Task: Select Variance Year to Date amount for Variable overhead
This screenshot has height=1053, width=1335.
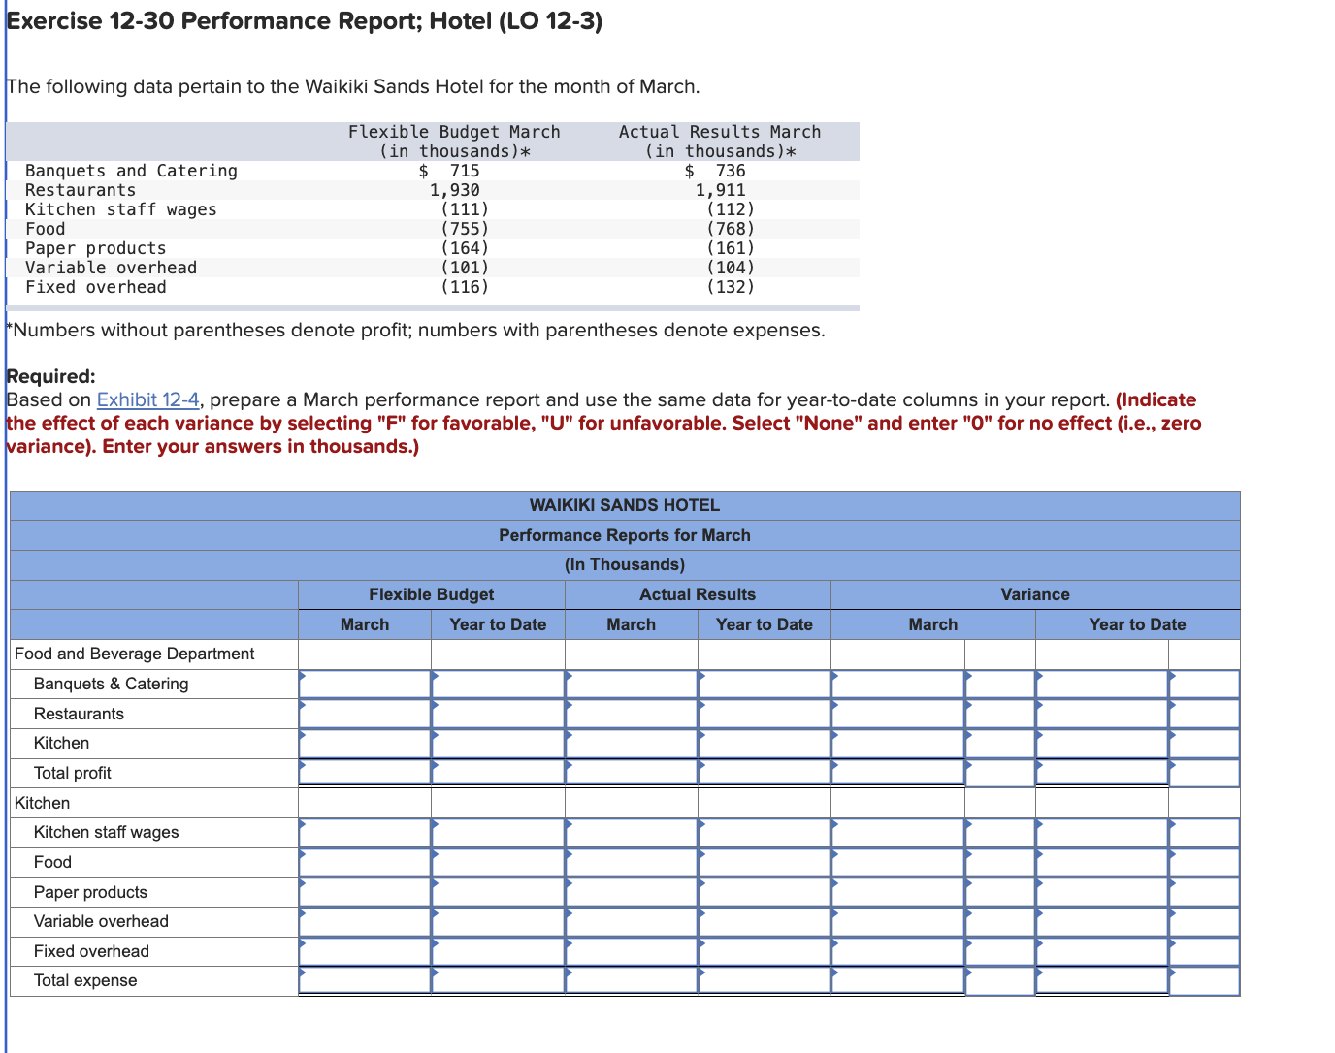Action: click(x=1102, y=921)
